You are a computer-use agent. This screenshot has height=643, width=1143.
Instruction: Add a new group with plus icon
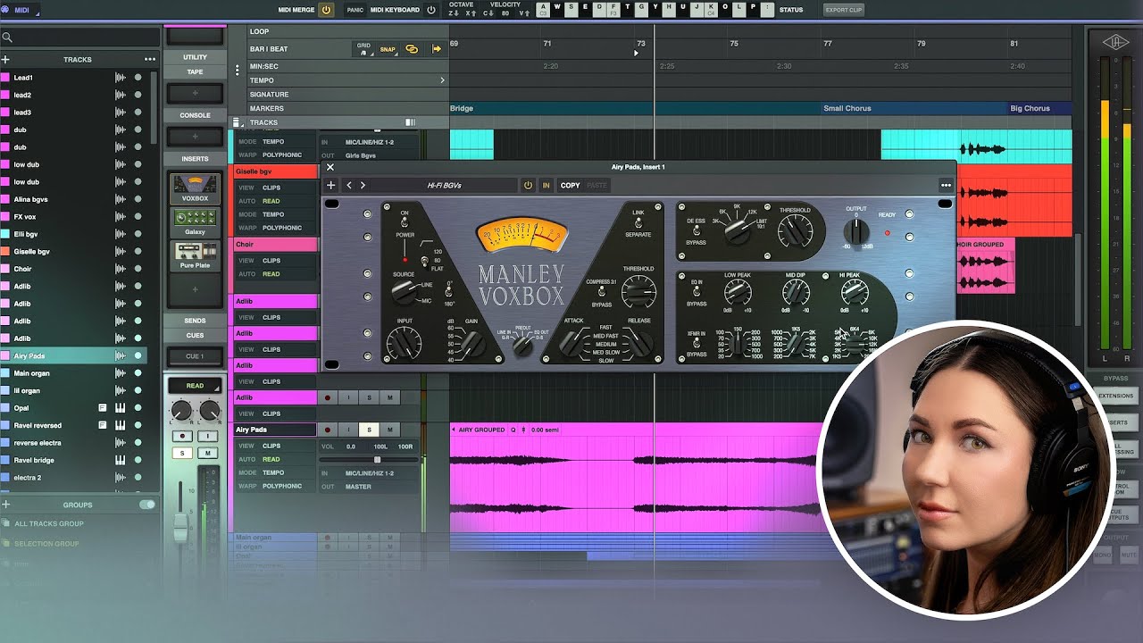(6, 505)
